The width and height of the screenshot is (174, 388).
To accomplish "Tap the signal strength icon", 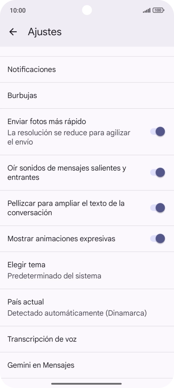I will point(146,10).
